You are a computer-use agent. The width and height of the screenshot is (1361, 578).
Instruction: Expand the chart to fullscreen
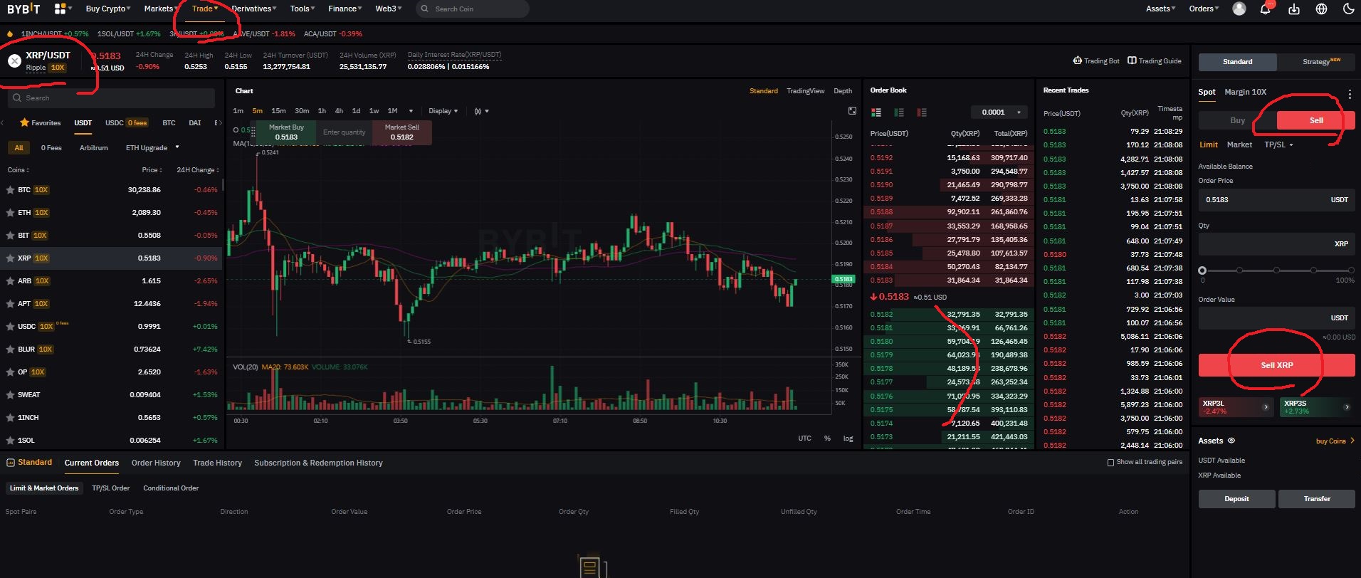tap(852, 110)
